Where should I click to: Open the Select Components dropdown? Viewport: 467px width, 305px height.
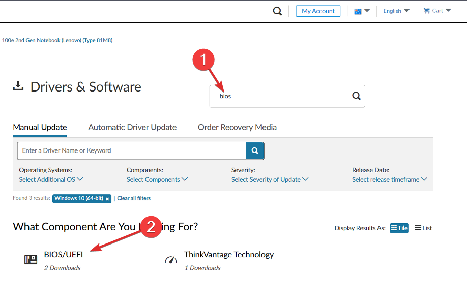tap(157, 179)
